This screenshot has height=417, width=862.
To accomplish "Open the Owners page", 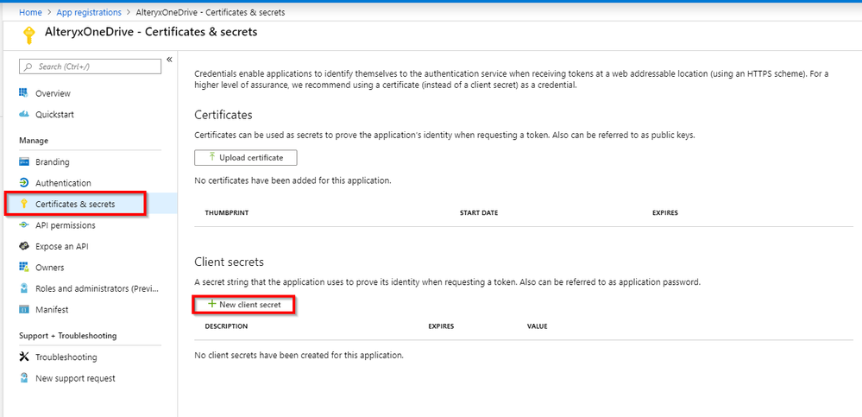I will click(x=49, y=268).
